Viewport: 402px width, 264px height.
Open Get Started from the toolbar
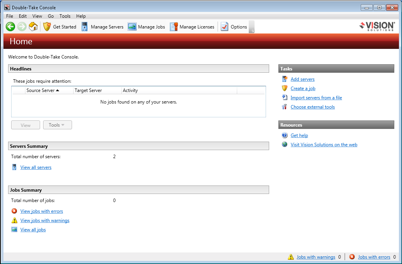click(60, 27)
